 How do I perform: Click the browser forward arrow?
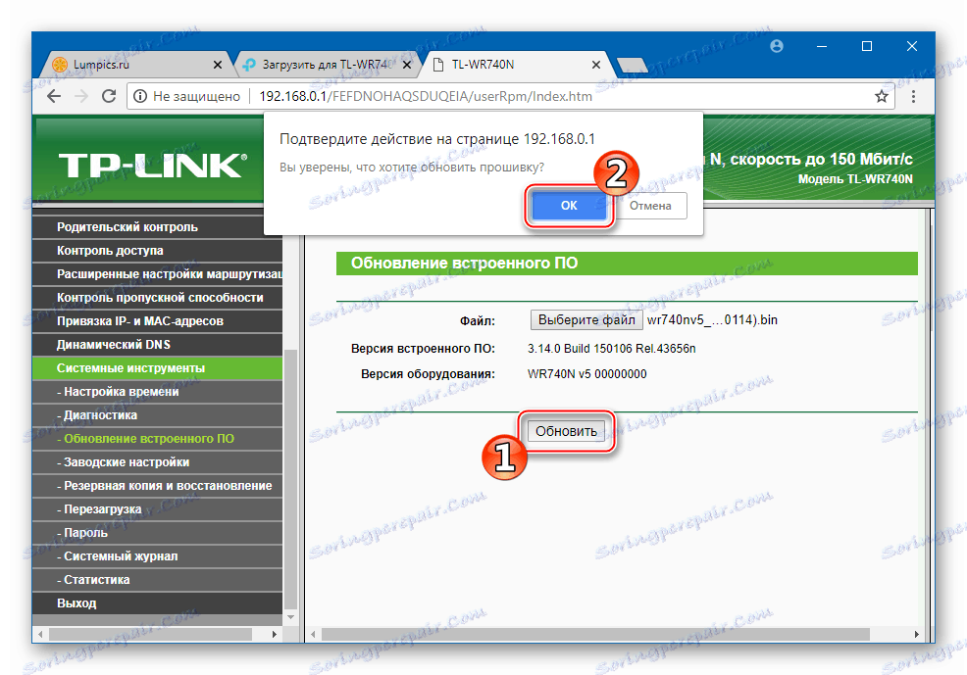pyautogui.click(x=81, y=96)
